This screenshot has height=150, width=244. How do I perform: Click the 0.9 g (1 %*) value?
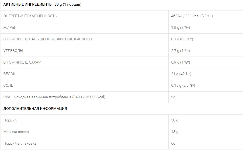(x=180, y=62)
